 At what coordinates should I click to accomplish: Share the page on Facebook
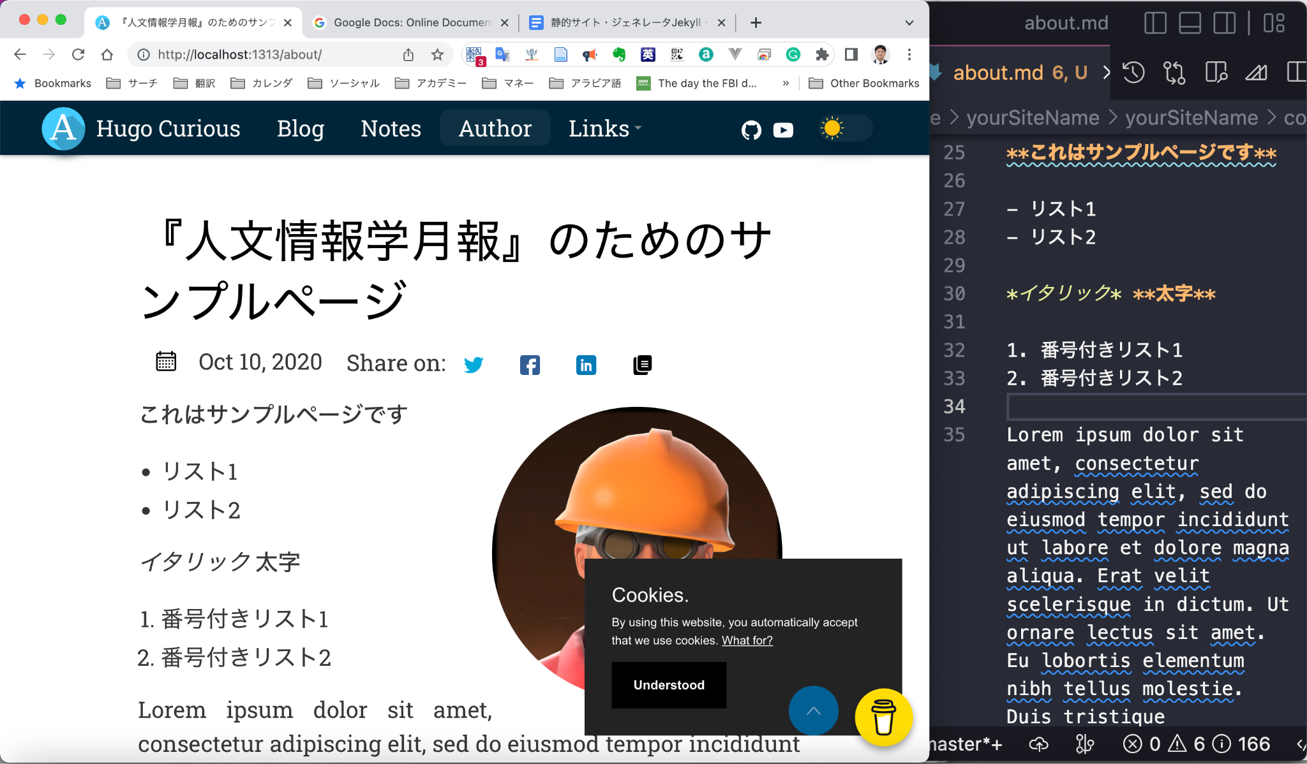(530, 365)
